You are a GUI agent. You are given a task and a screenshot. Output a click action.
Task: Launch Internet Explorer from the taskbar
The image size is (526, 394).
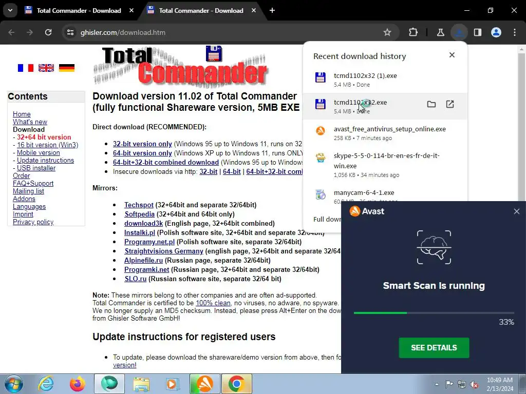tap(46, 384)
